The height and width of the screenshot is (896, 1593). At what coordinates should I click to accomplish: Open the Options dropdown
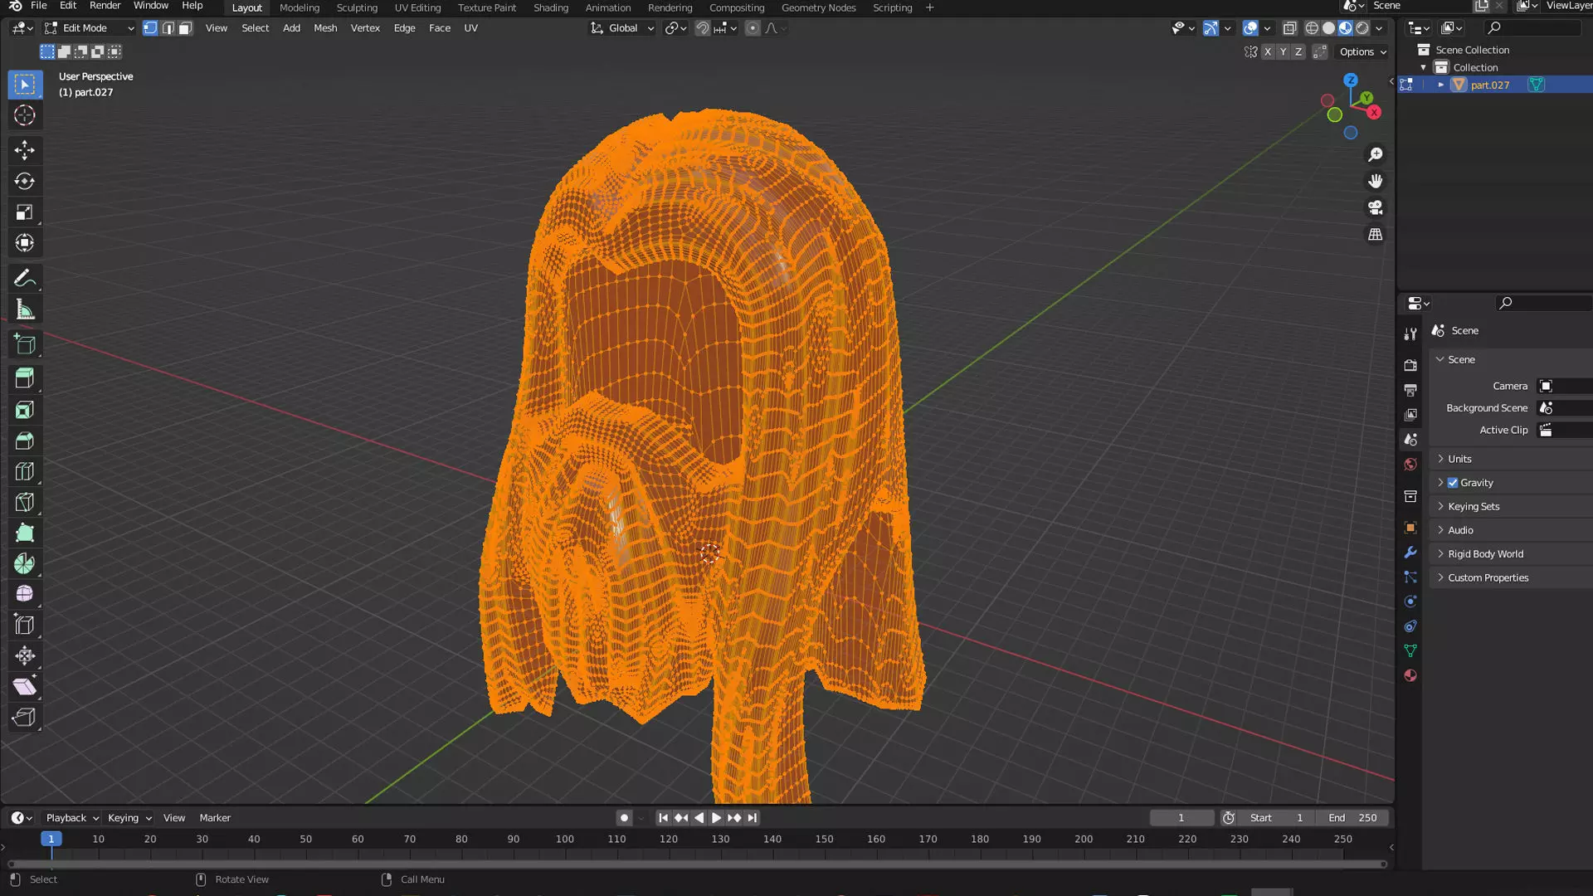1363,51
